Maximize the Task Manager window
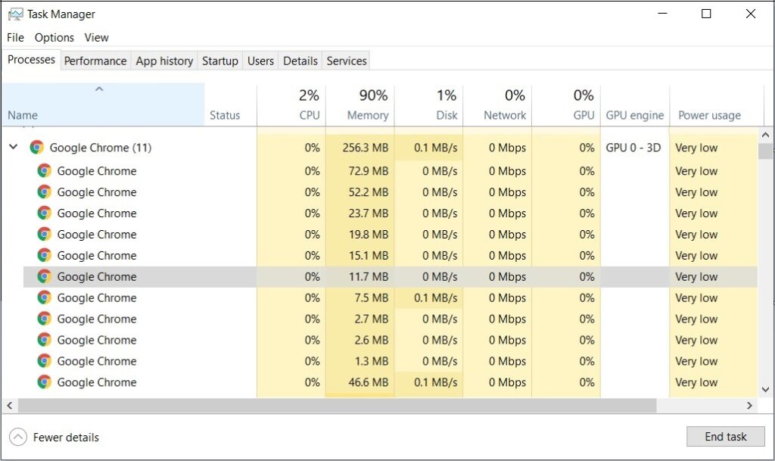 [x=706, y=14]
